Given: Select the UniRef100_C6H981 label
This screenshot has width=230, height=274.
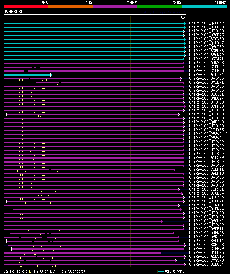Looking at the screenshot, I should pos(206,189).
